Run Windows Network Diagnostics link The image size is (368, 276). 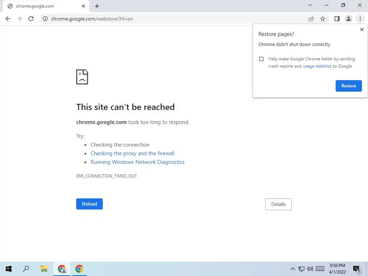pyautogui.click(x=138, y=162)
